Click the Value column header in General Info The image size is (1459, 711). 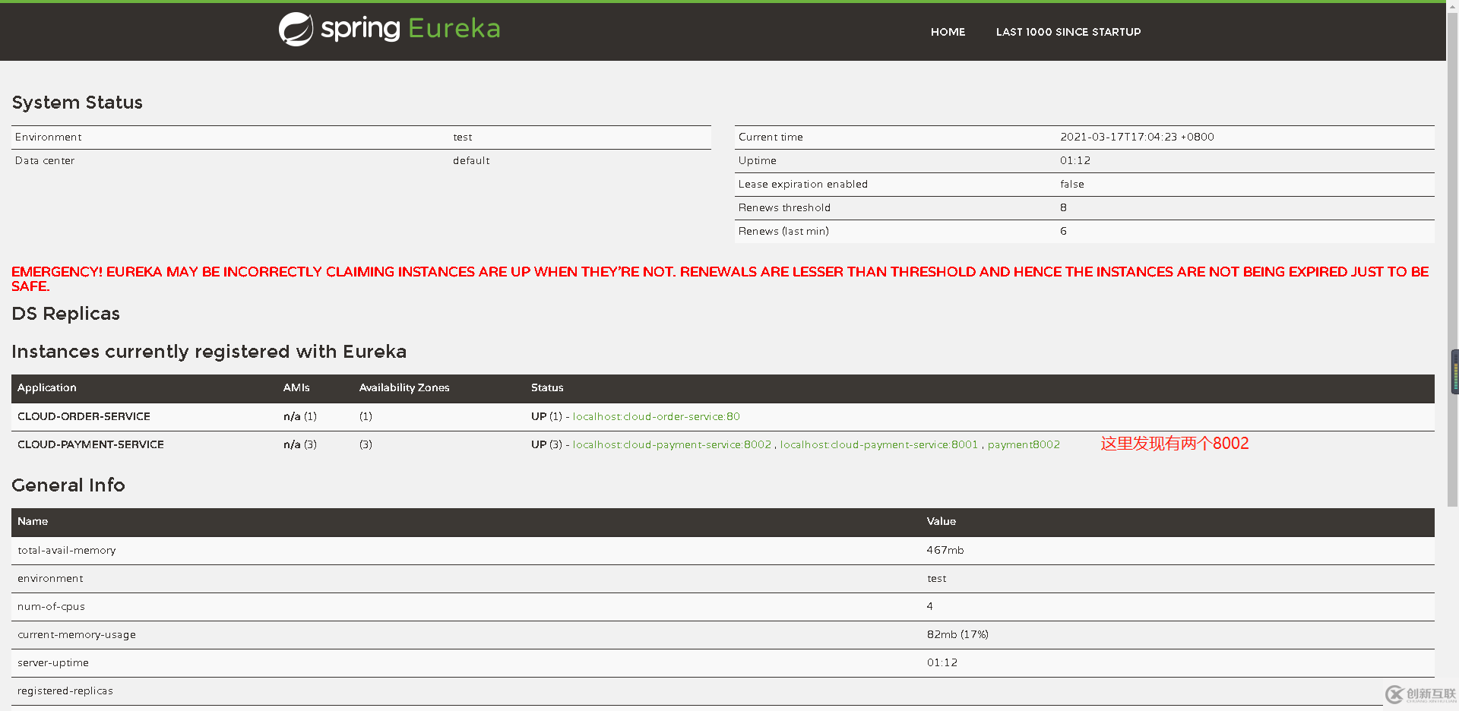pos(942,521)
